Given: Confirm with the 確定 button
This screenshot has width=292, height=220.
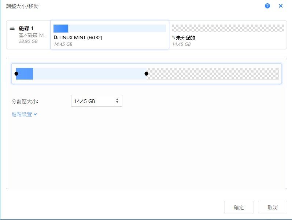Looking at the screenshot, I should 239,207.
